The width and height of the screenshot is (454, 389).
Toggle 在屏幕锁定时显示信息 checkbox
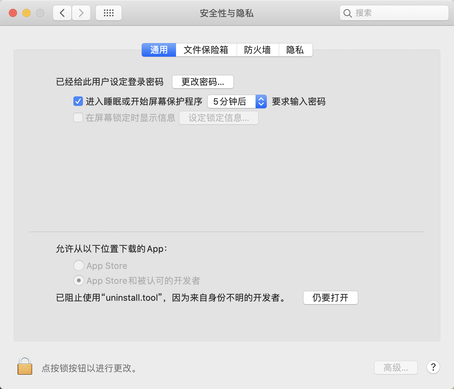pyautogui.click(x=78, y=118)
